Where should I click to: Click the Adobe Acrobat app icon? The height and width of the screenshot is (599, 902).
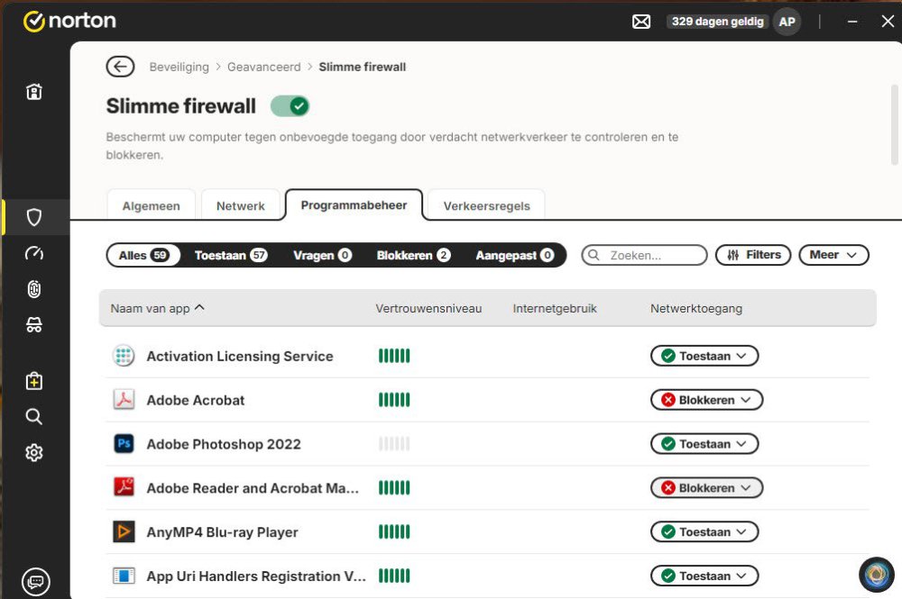(x=124, y=400)
